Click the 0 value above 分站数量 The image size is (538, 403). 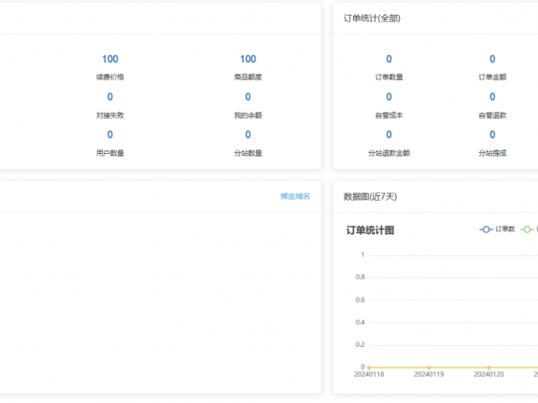coord(248,134)
